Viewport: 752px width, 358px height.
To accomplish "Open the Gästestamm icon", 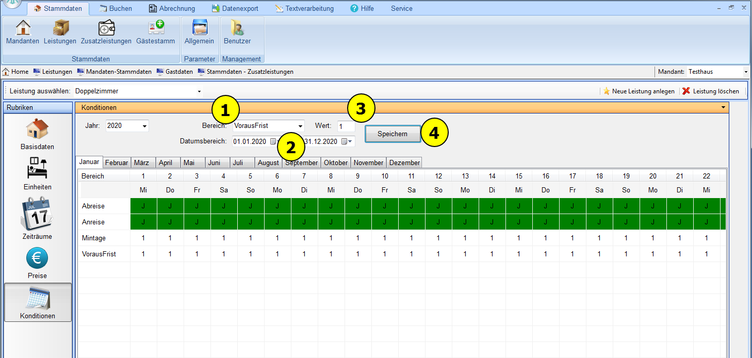I will [155, 32].
